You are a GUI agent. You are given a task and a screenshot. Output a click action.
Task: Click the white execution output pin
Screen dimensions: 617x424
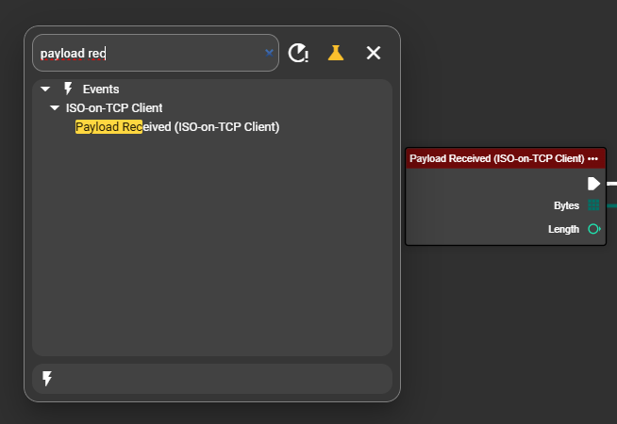click(593, 184)
